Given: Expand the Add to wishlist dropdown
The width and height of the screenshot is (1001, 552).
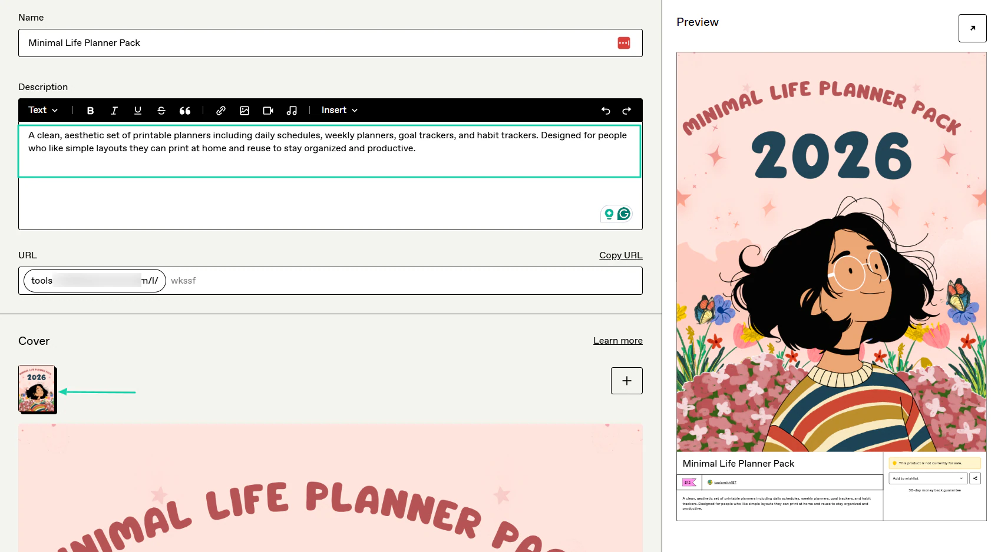Looking at the screenshot, I should coord(928,478).
